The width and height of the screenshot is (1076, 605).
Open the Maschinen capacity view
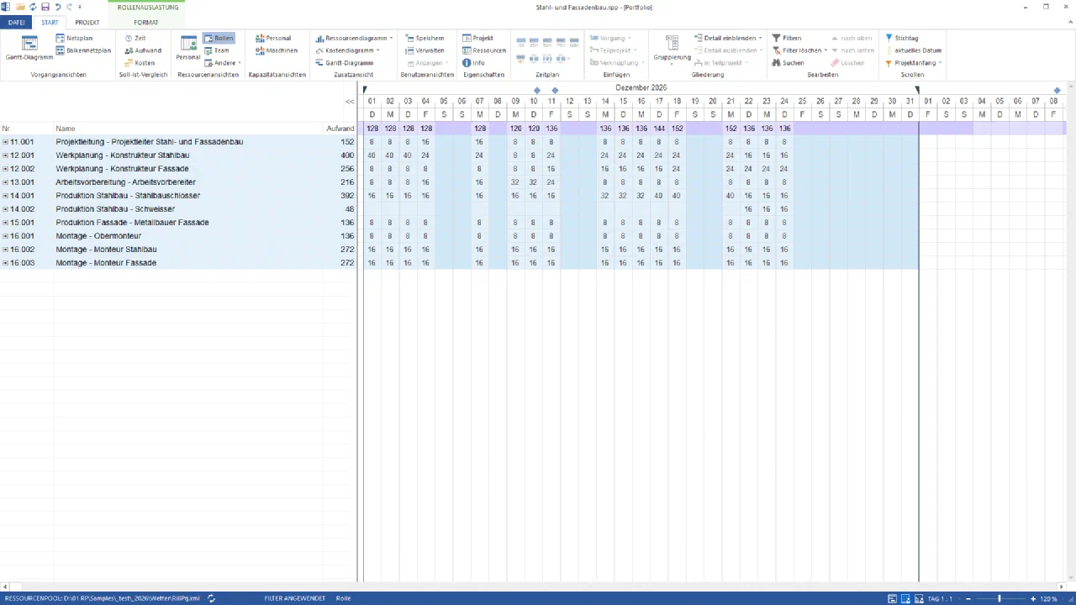[277, 50]
